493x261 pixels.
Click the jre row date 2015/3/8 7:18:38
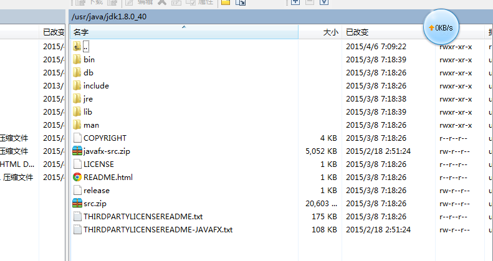(x=376, y=99)
